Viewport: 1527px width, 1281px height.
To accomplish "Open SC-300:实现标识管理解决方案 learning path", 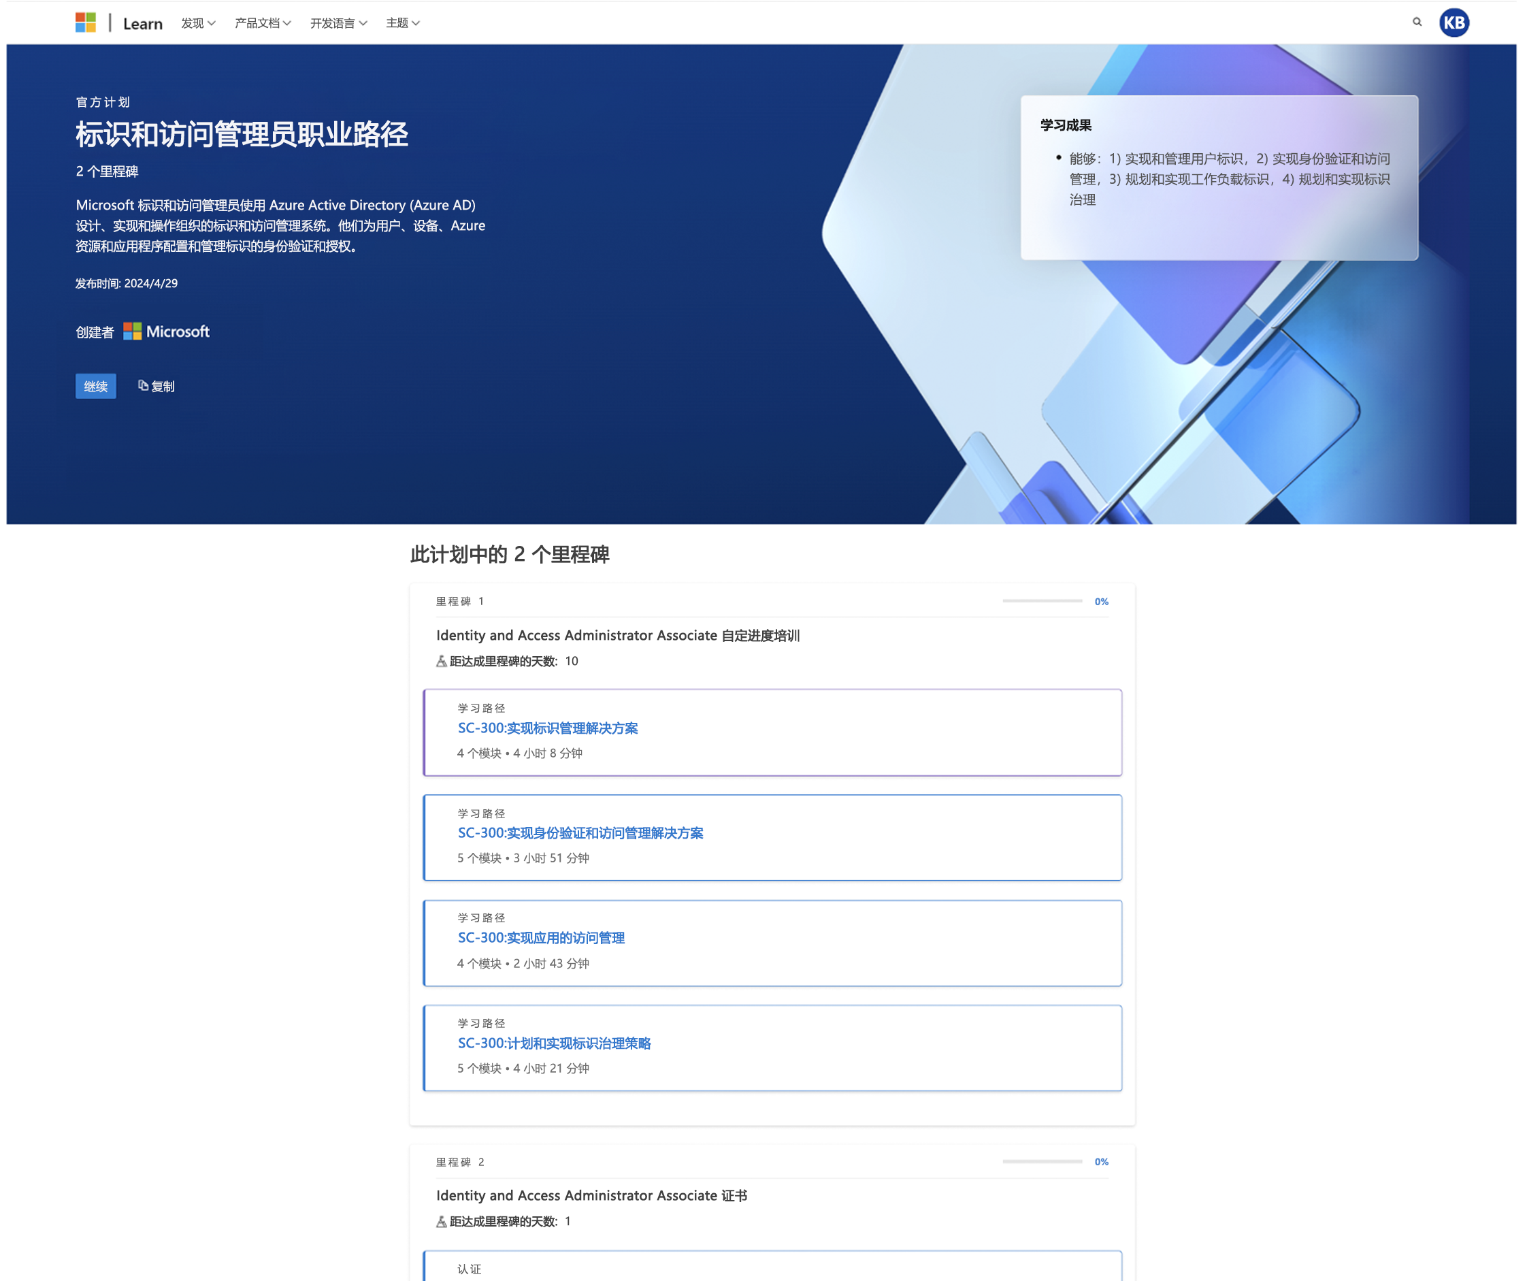I will click(548, 728).
